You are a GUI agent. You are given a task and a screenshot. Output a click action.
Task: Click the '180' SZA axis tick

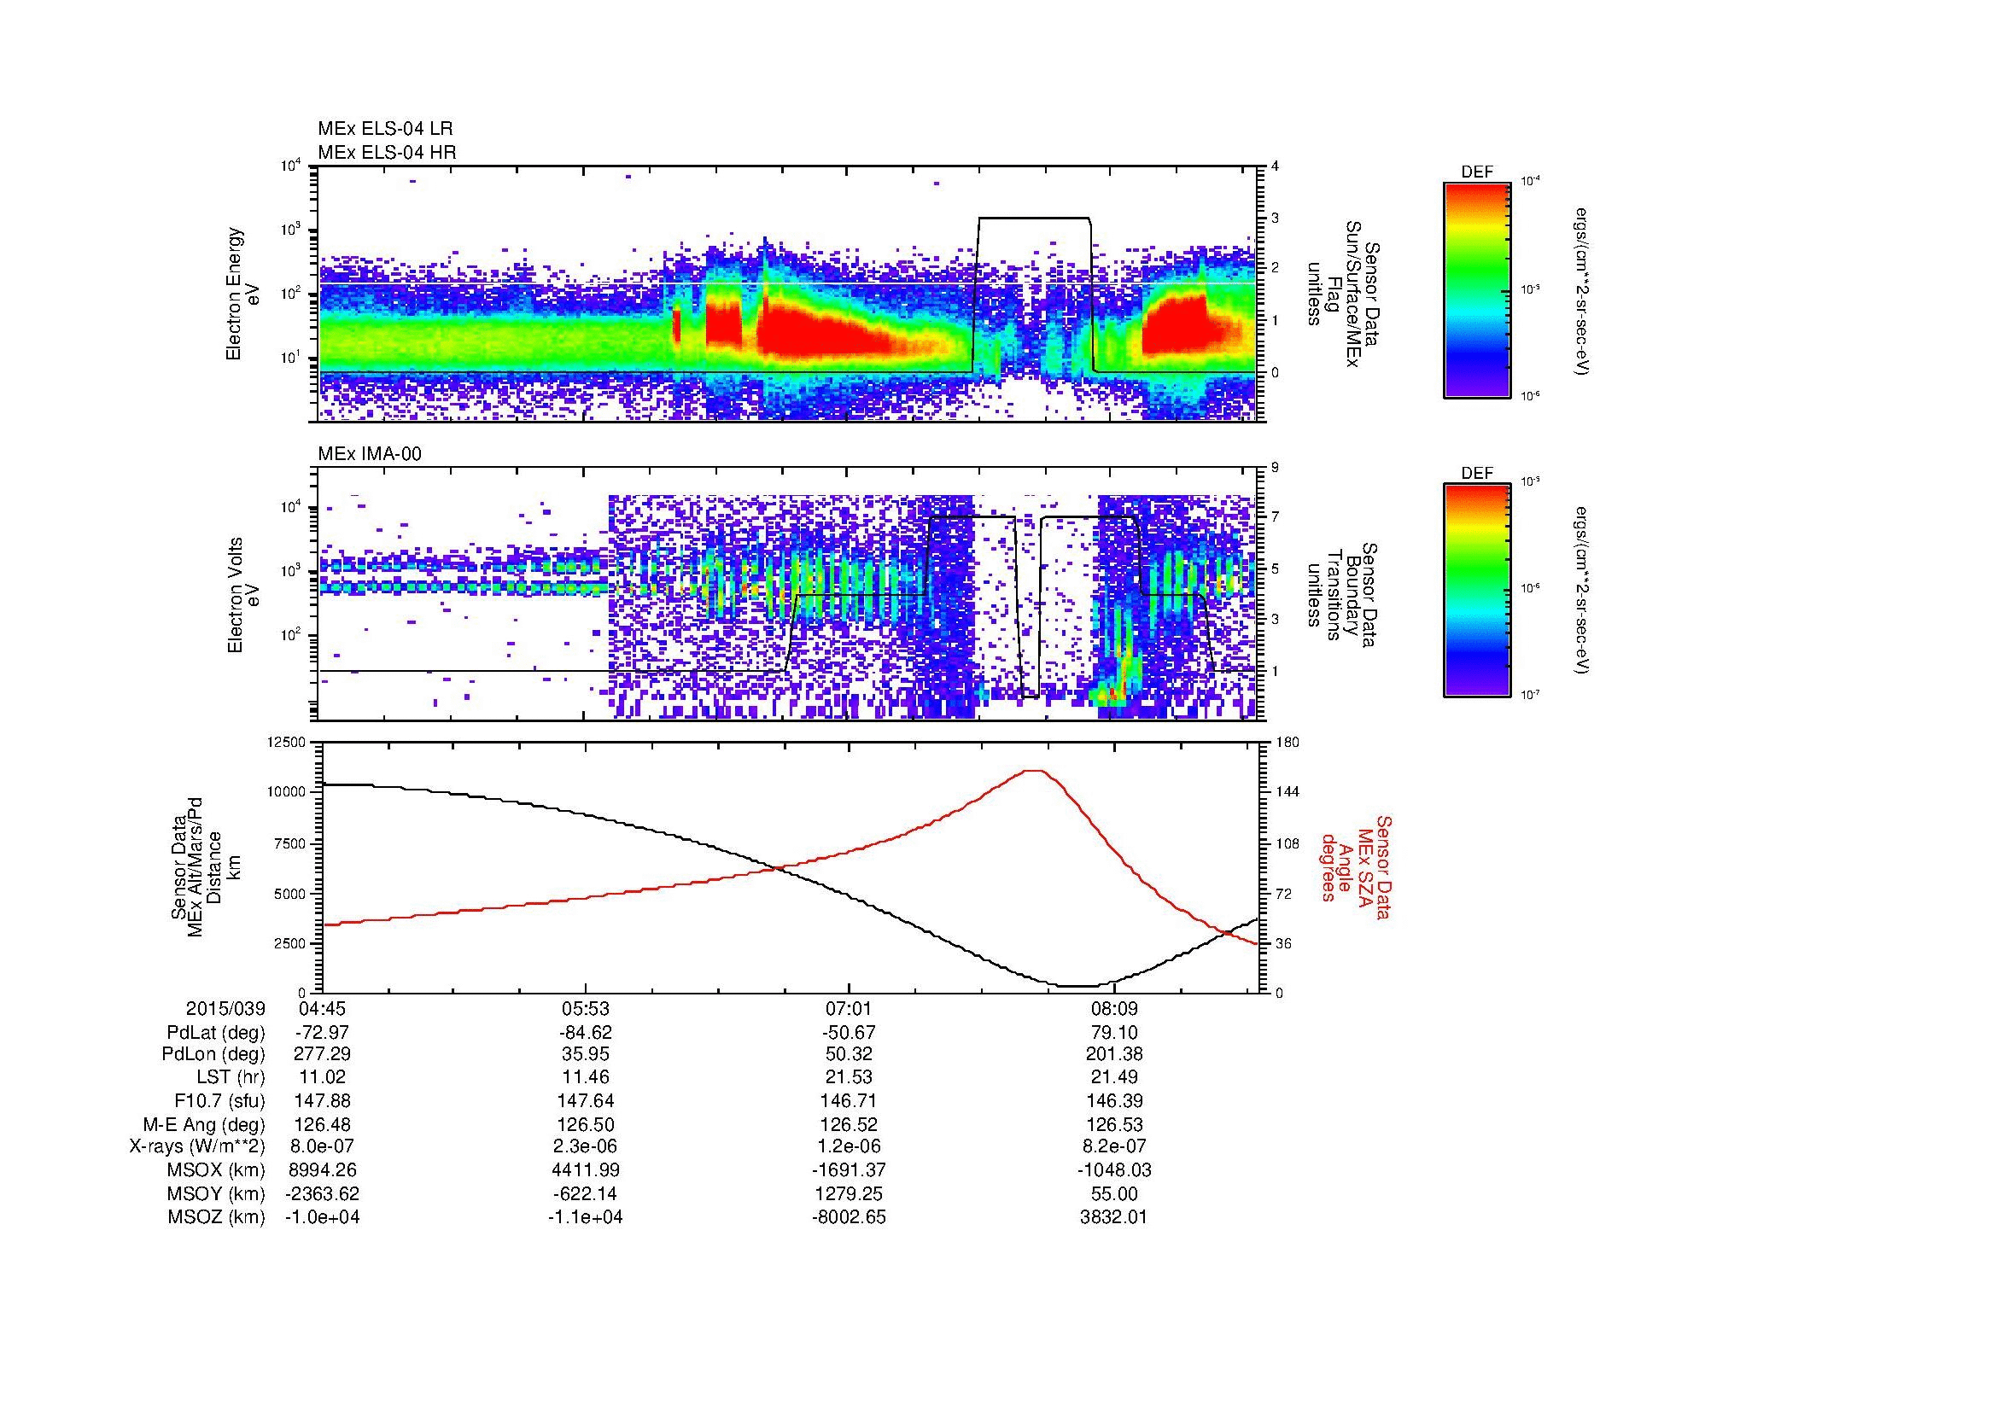tap(1288, 743)
